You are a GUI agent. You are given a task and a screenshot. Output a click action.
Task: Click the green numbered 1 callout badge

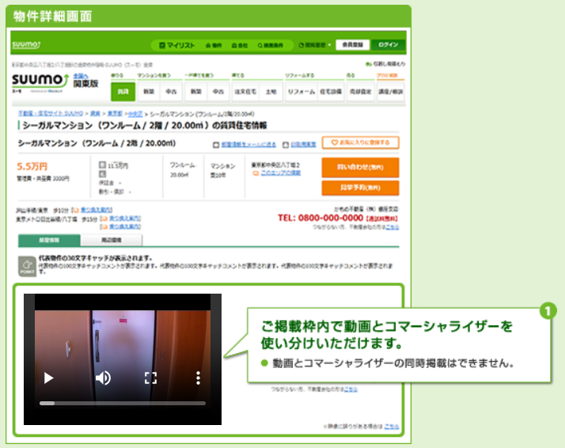pyautogui.click(x=548, y=310)
